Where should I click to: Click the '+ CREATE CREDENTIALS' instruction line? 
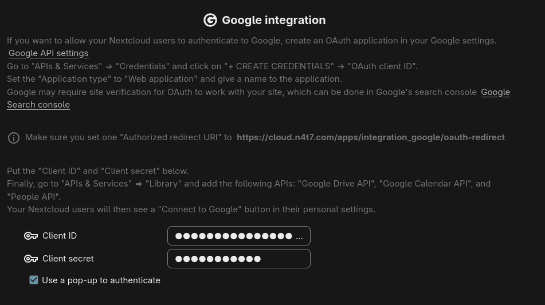pyautogui.click(x=212, y=66)
